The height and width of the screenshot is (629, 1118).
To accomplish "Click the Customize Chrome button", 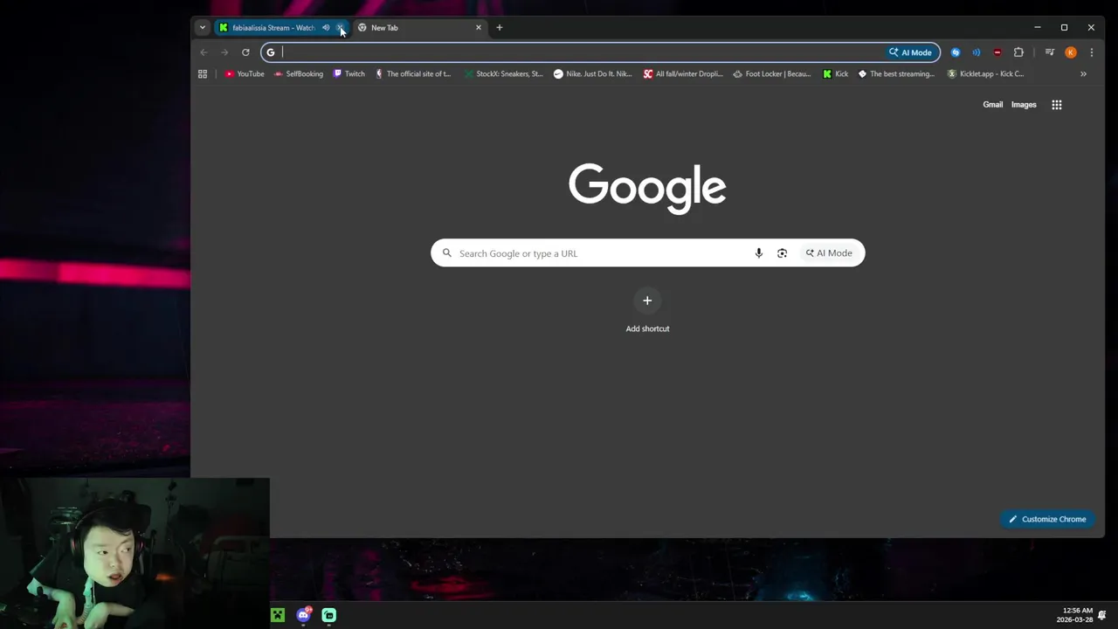I will pyautogui.click(x=1047, y=519).
